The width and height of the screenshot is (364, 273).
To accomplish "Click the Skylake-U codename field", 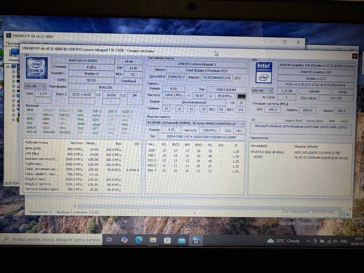I will coord(91,74).
